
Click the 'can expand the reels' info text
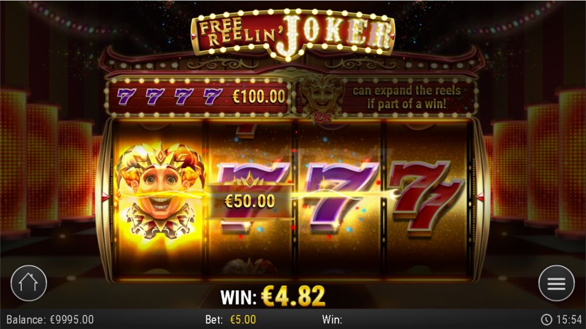click(x=407, y=97)
